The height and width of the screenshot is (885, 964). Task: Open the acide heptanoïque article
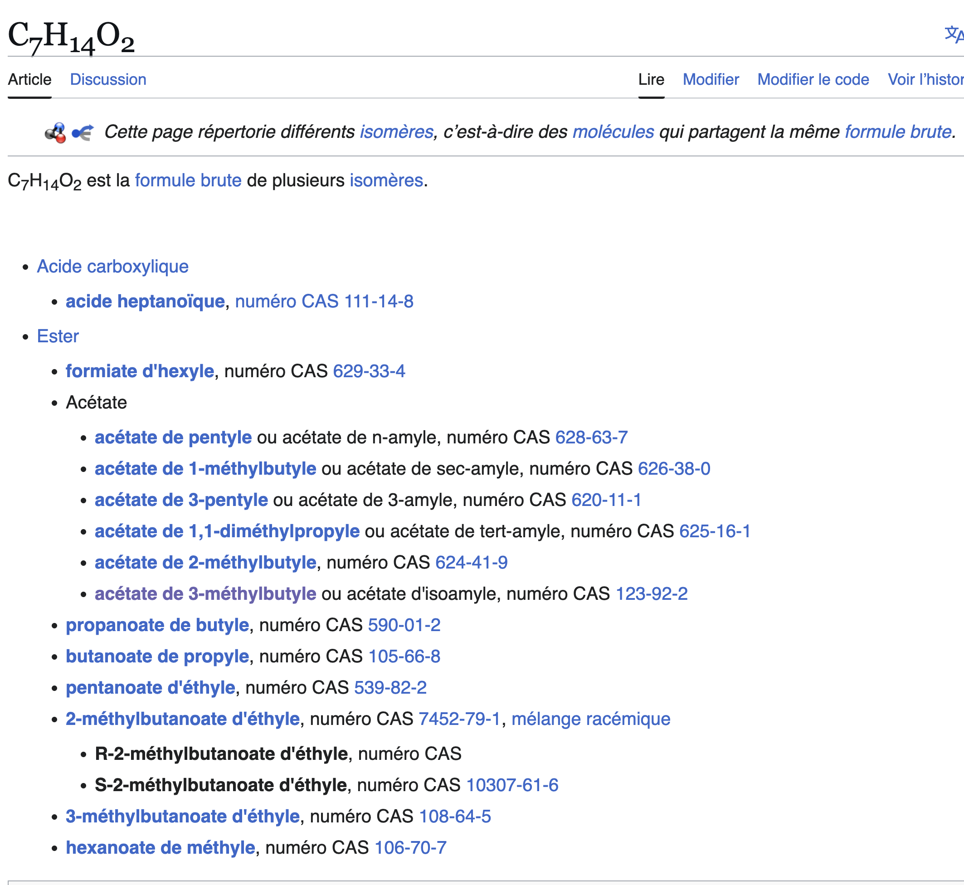[145, 301]
